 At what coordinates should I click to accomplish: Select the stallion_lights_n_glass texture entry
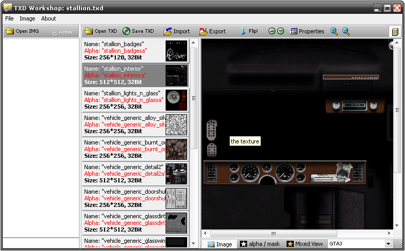click(135, 100)
